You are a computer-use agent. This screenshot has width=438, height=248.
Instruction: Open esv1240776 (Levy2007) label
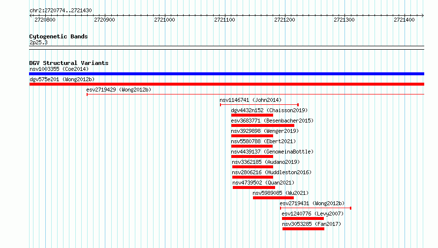(x=313, y=214)
